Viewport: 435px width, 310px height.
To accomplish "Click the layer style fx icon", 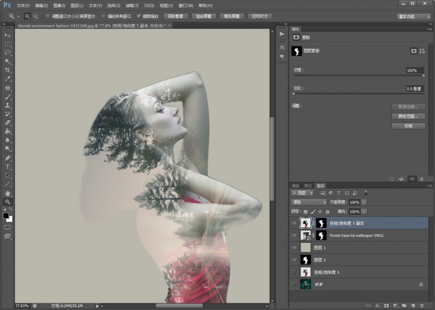I will pyautogui.click(x=377, y=305).
